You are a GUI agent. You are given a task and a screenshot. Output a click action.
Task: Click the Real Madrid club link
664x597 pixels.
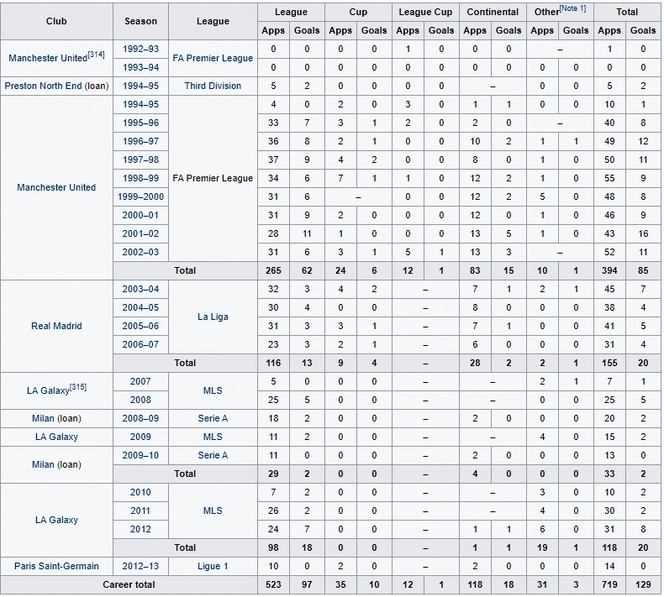pos(56,326)
